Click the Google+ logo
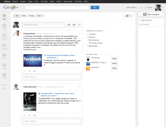Screen dimensions: 166x127 coord(11,7)
